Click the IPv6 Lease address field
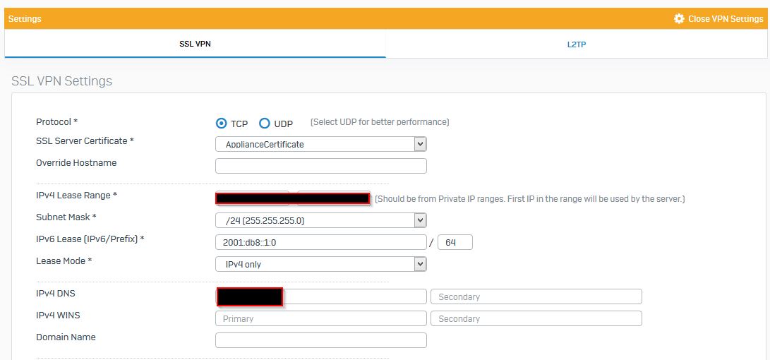The image size is (770, 360). point(321,242)
